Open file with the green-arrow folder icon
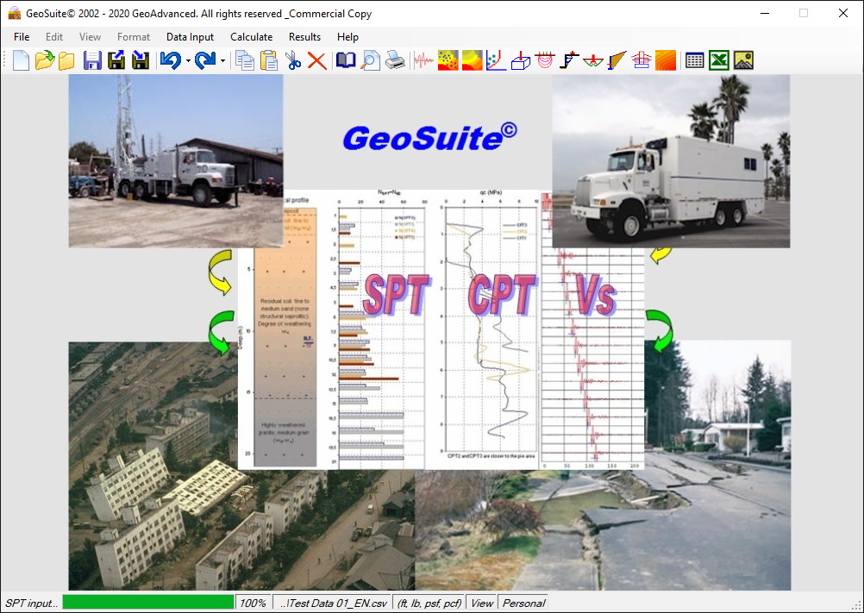This screenshot has height=613, width=864. [x=45, y=60]
